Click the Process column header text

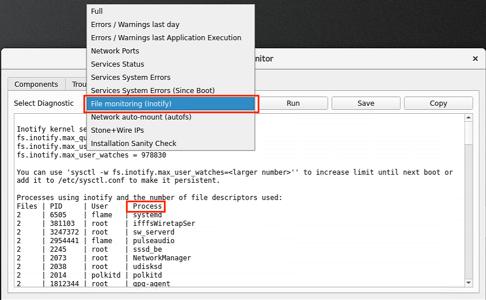pyautogui.click(x=147, y=206)
